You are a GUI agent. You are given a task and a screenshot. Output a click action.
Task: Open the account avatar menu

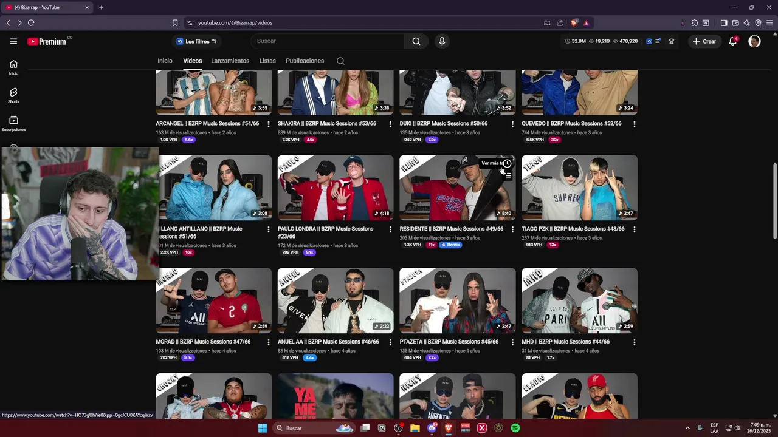pos(754,41)
